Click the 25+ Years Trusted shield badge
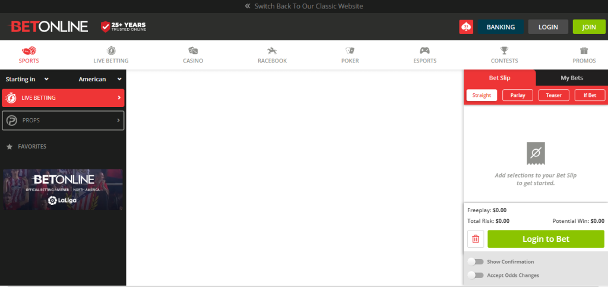 pyautogui.click(x=123, y=26)
